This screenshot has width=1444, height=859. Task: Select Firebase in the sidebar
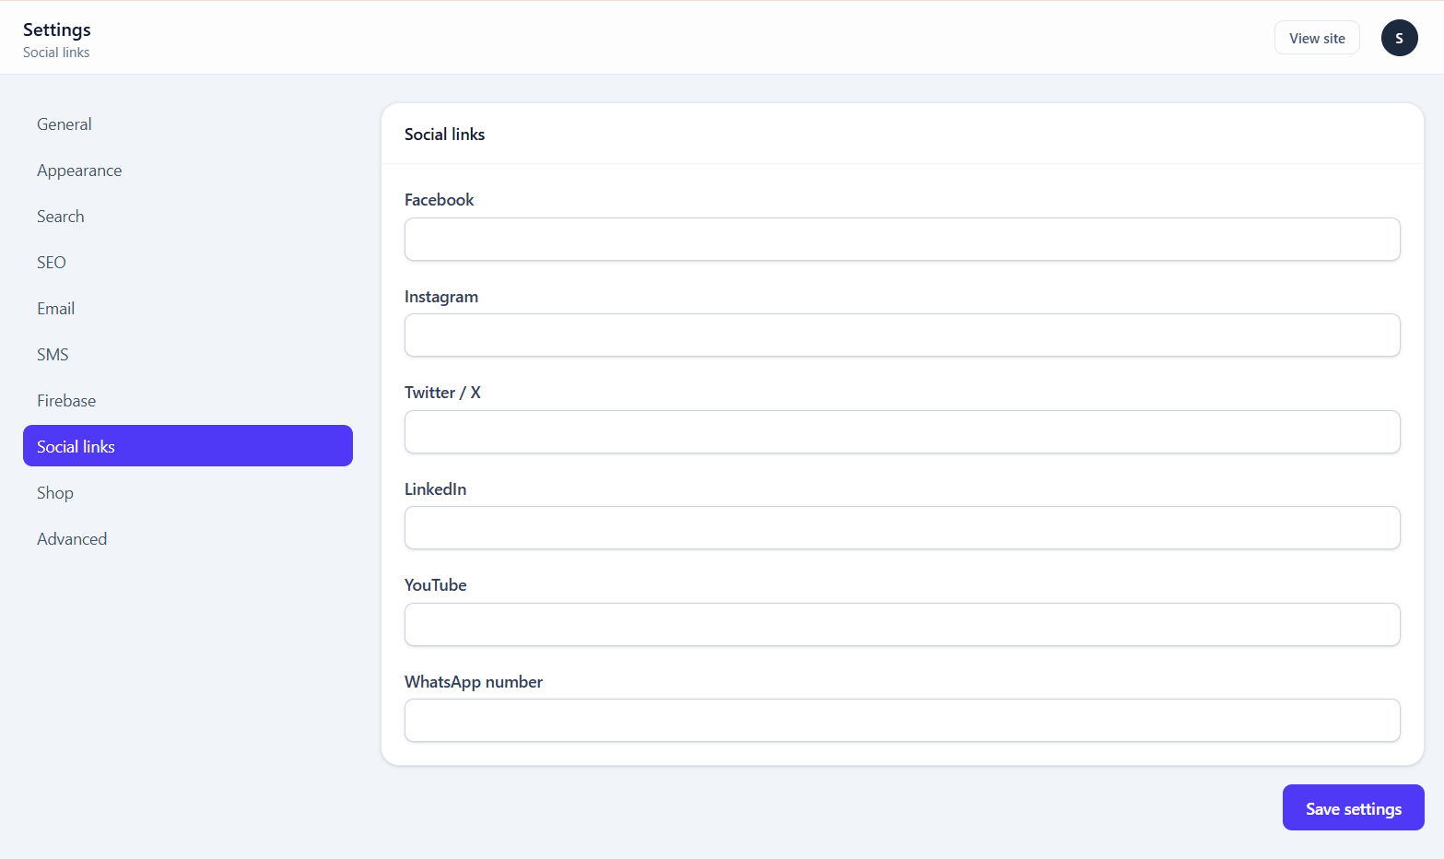(x=188, y=400)
